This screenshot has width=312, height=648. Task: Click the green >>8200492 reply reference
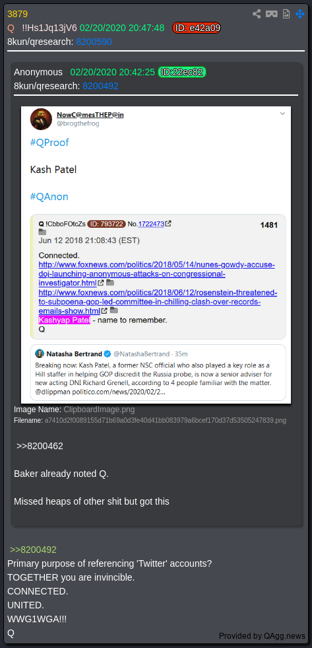[x=33, y=550]
